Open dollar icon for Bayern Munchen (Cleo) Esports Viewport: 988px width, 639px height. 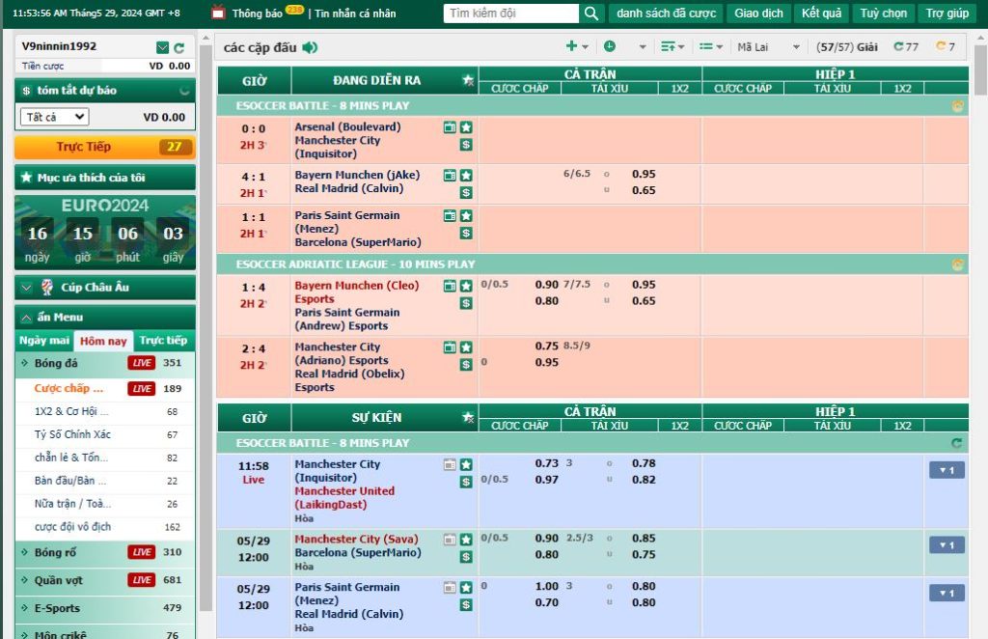[x=466, y=303]
